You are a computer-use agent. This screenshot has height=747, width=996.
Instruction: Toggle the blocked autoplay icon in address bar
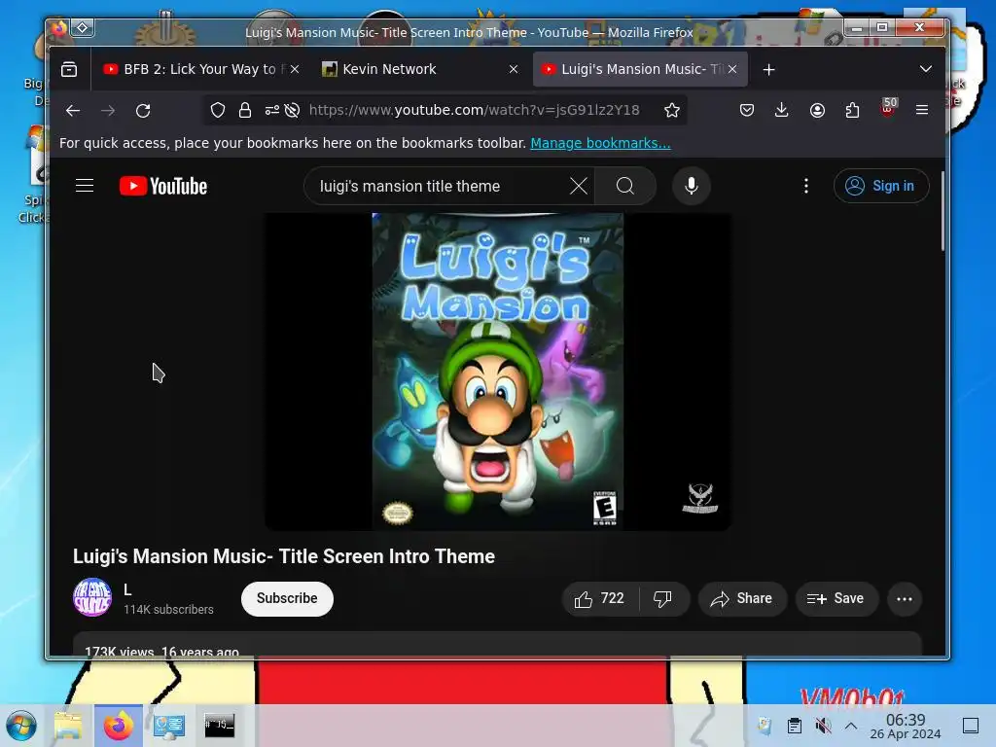pos(292,111)
